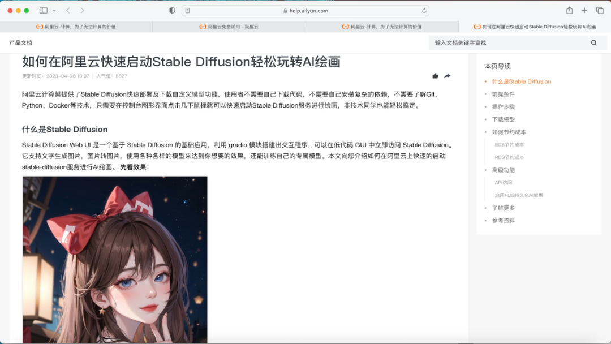Jump to ECS节约成本 subsection
Image resolution: width=611 pixels, height=344 pixels.
(509, 144)
